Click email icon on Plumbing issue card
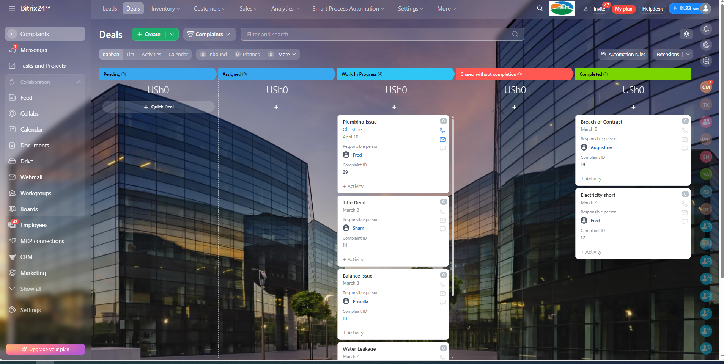The height and width of the screenshot is (364, 724). click(442, 140)
